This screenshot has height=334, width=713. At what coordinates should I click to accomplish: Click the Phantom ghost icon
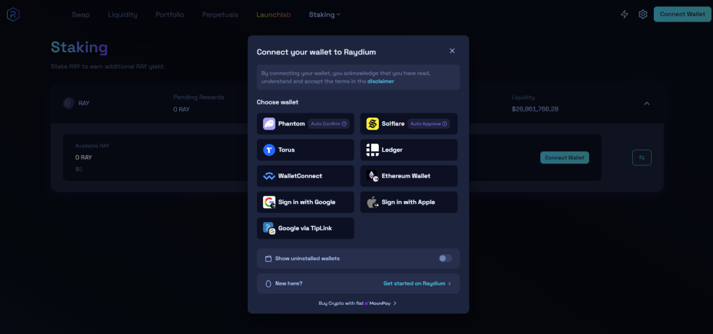click(269, 124)
